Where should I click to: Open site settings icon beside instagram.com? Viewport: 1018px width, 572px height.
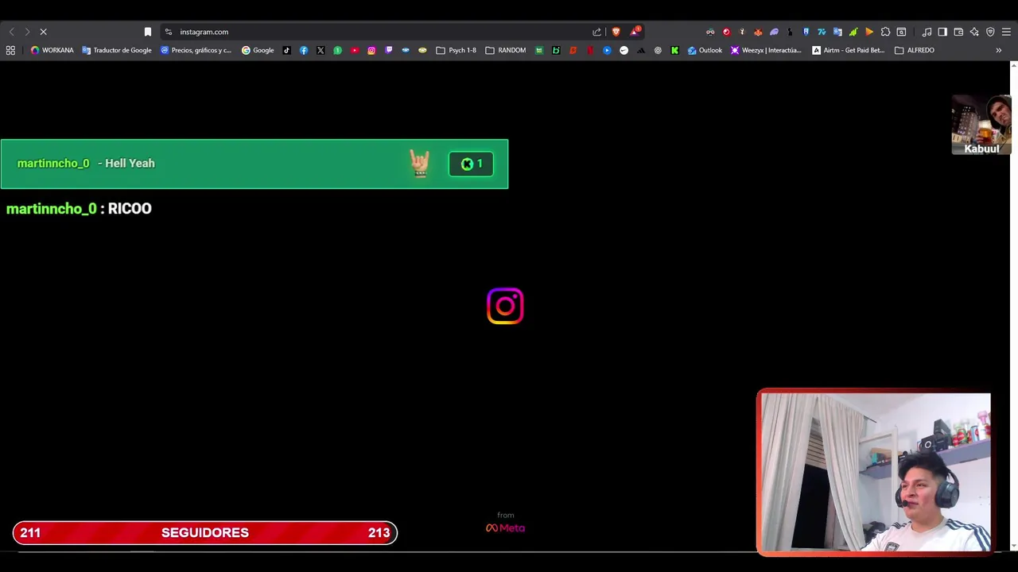168,32
